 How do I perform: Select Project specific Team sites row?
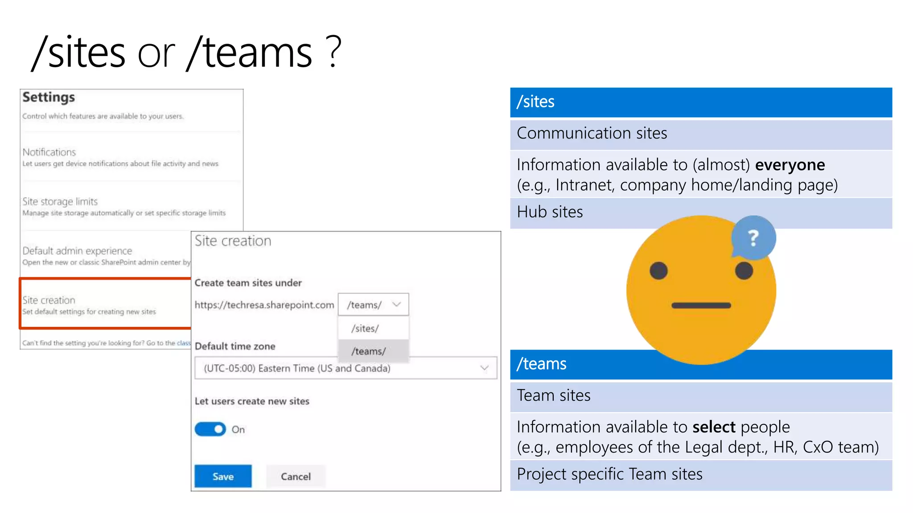pyautogui.click(x=701, y=475)
